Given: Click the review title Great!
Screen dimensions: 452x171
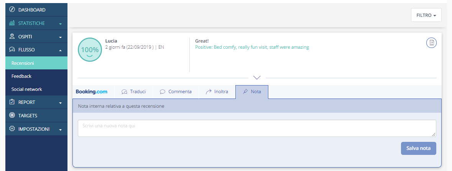Looking at the screenshot, I should [202, 41].
